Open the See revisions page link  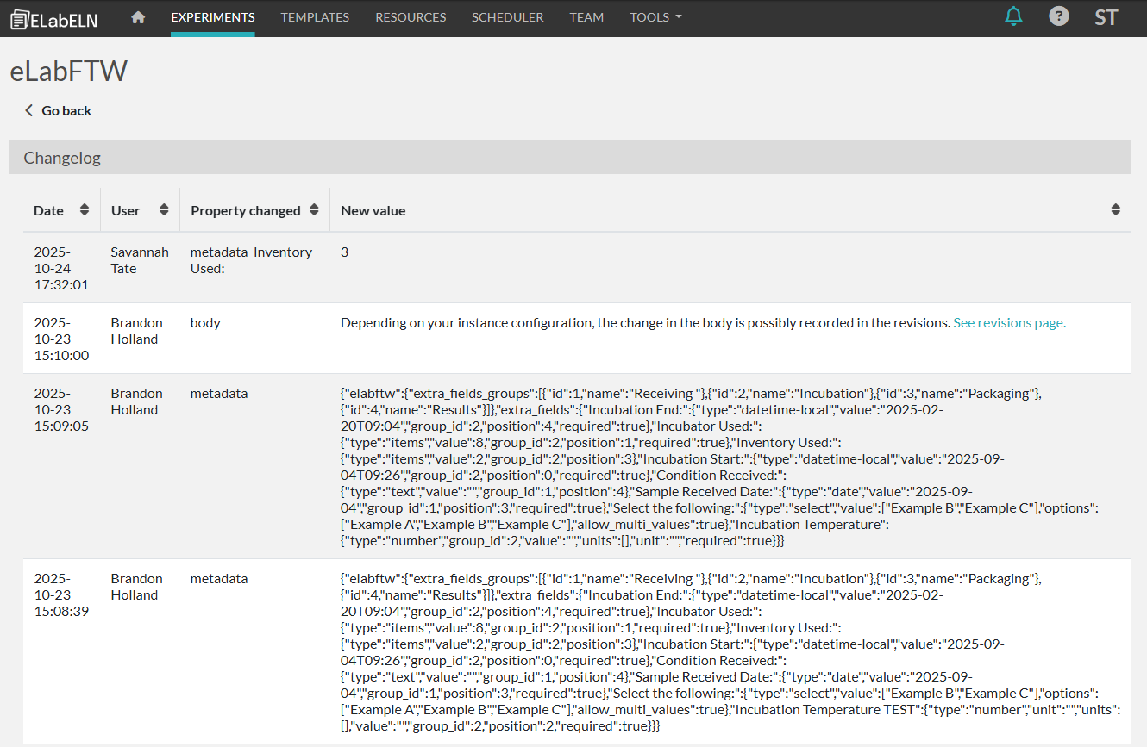1009,323
